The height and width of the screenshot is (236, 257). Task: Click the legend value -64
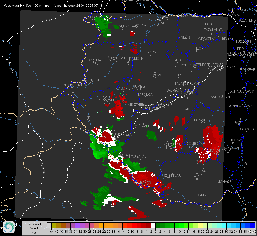click(51, 232)
